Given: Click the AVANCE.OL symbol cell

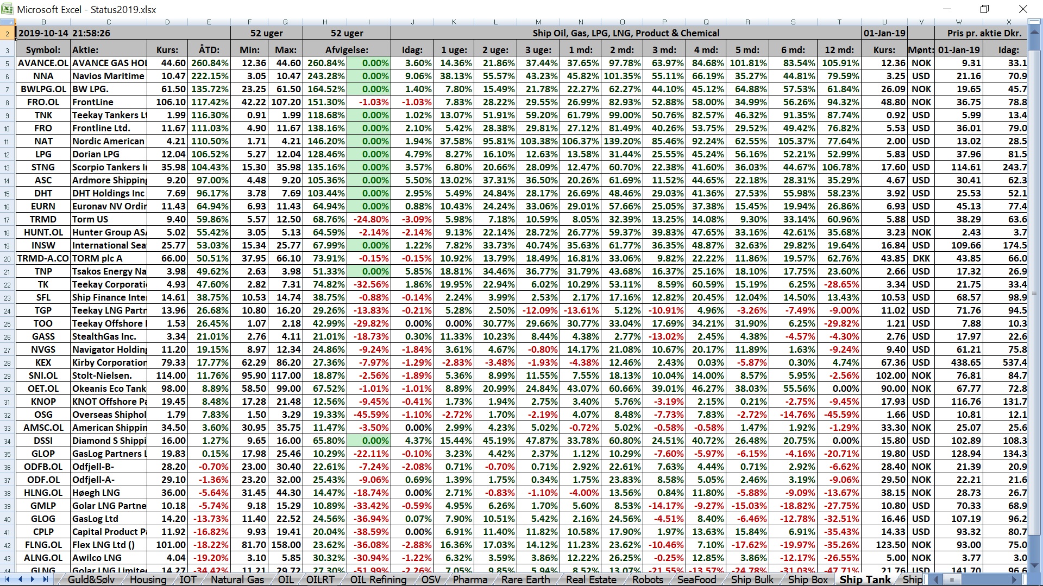Looking at the screenshot, I should point(43,63).
